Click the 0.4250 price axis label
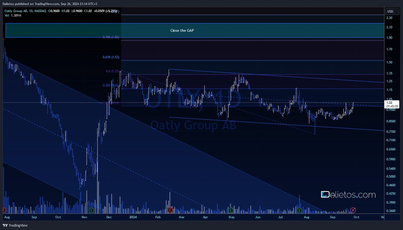 [x=391, y=193]
